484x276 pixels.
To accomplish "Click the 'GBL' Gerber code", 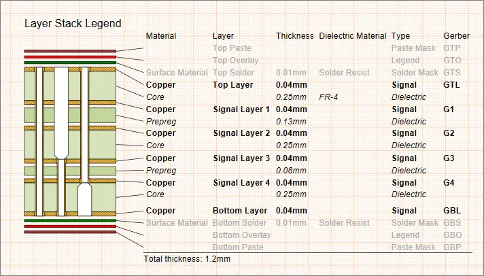I will click(x=452, y=211).
